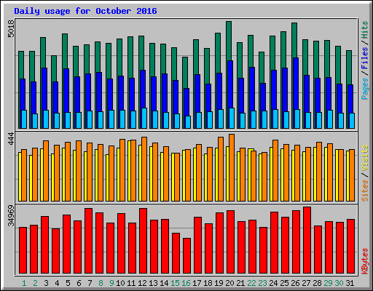The width and height of the screenshot is (373, 291).
Task: Click the chart title 'Daily usage for October 2016'
Action: pos(85,11)
